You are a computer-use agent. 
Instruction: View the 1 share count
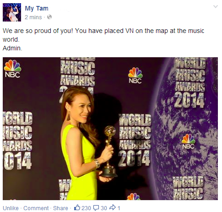click(x=119, y=208)
